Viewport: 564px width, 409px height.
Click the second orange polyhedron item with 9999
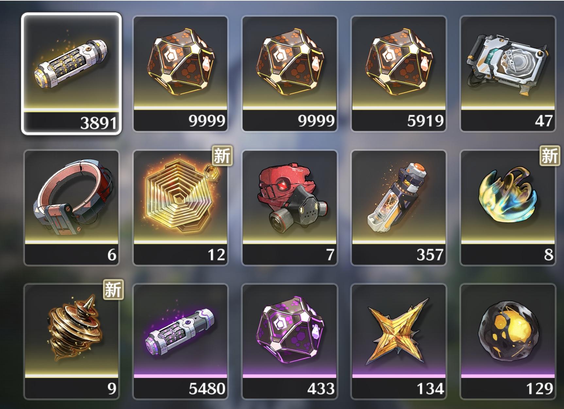point(289,73)
